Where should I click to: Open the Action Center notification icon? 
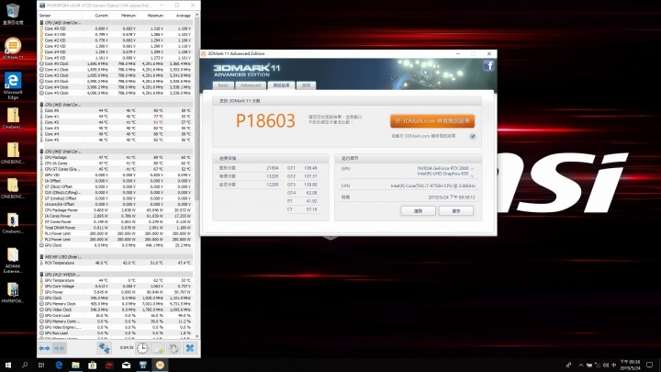[650, 366]
